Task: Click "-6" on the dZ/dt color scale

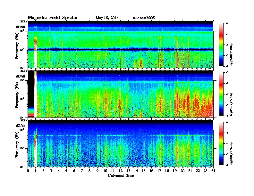Action: click(x=227, y=165)
